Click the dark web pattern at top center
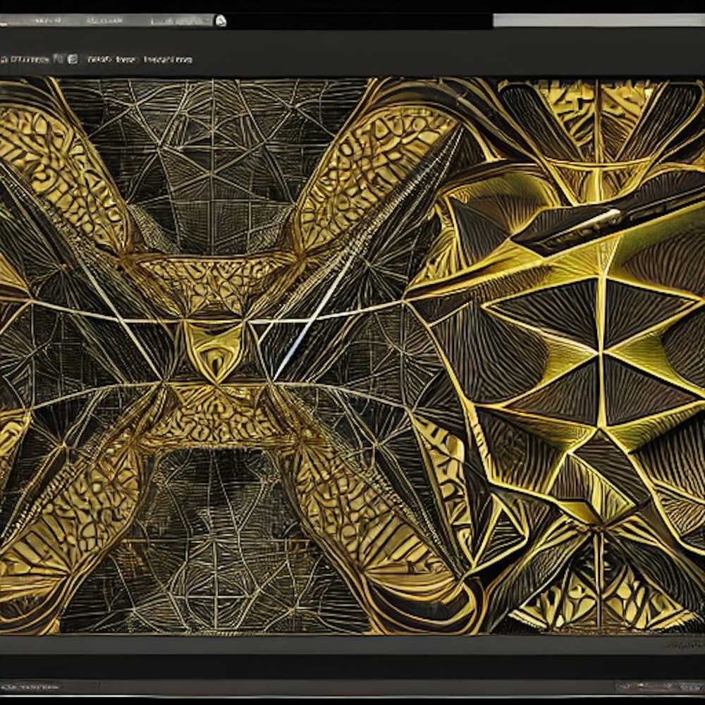The width and height of the screenshot is (705, 705). [x=211, y=155]
